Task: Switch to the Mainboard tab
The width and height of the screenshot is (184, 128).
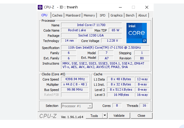Action: (x=73, y=15)
